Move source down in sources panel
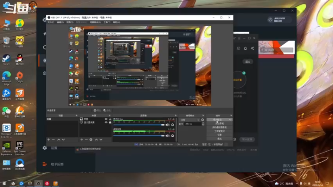Screen dimensions: 333x187 (x=101, y=140)
